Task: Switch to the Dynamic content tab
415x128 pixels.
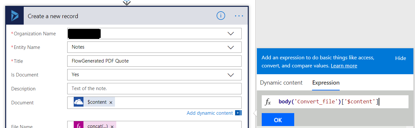Action: [281, 83]
